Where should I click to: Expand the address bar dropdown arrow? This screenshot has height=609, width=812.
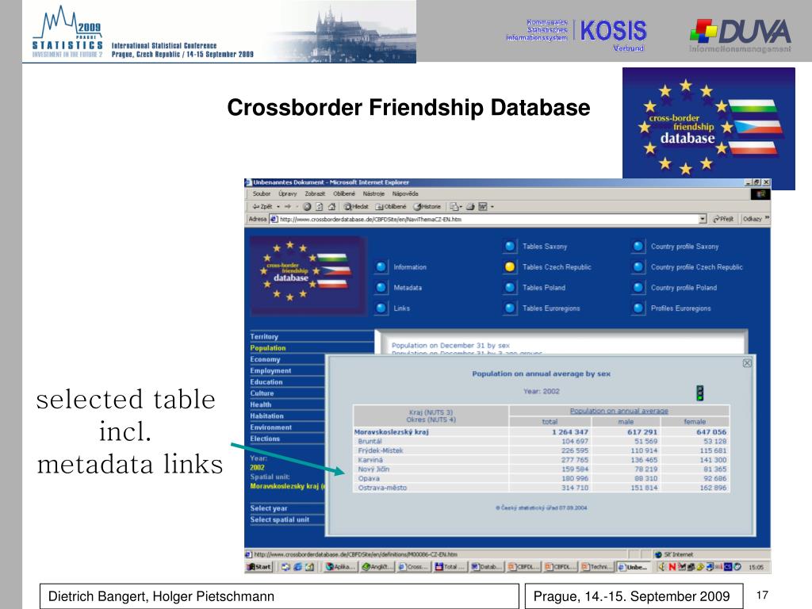tap(703, 219)
